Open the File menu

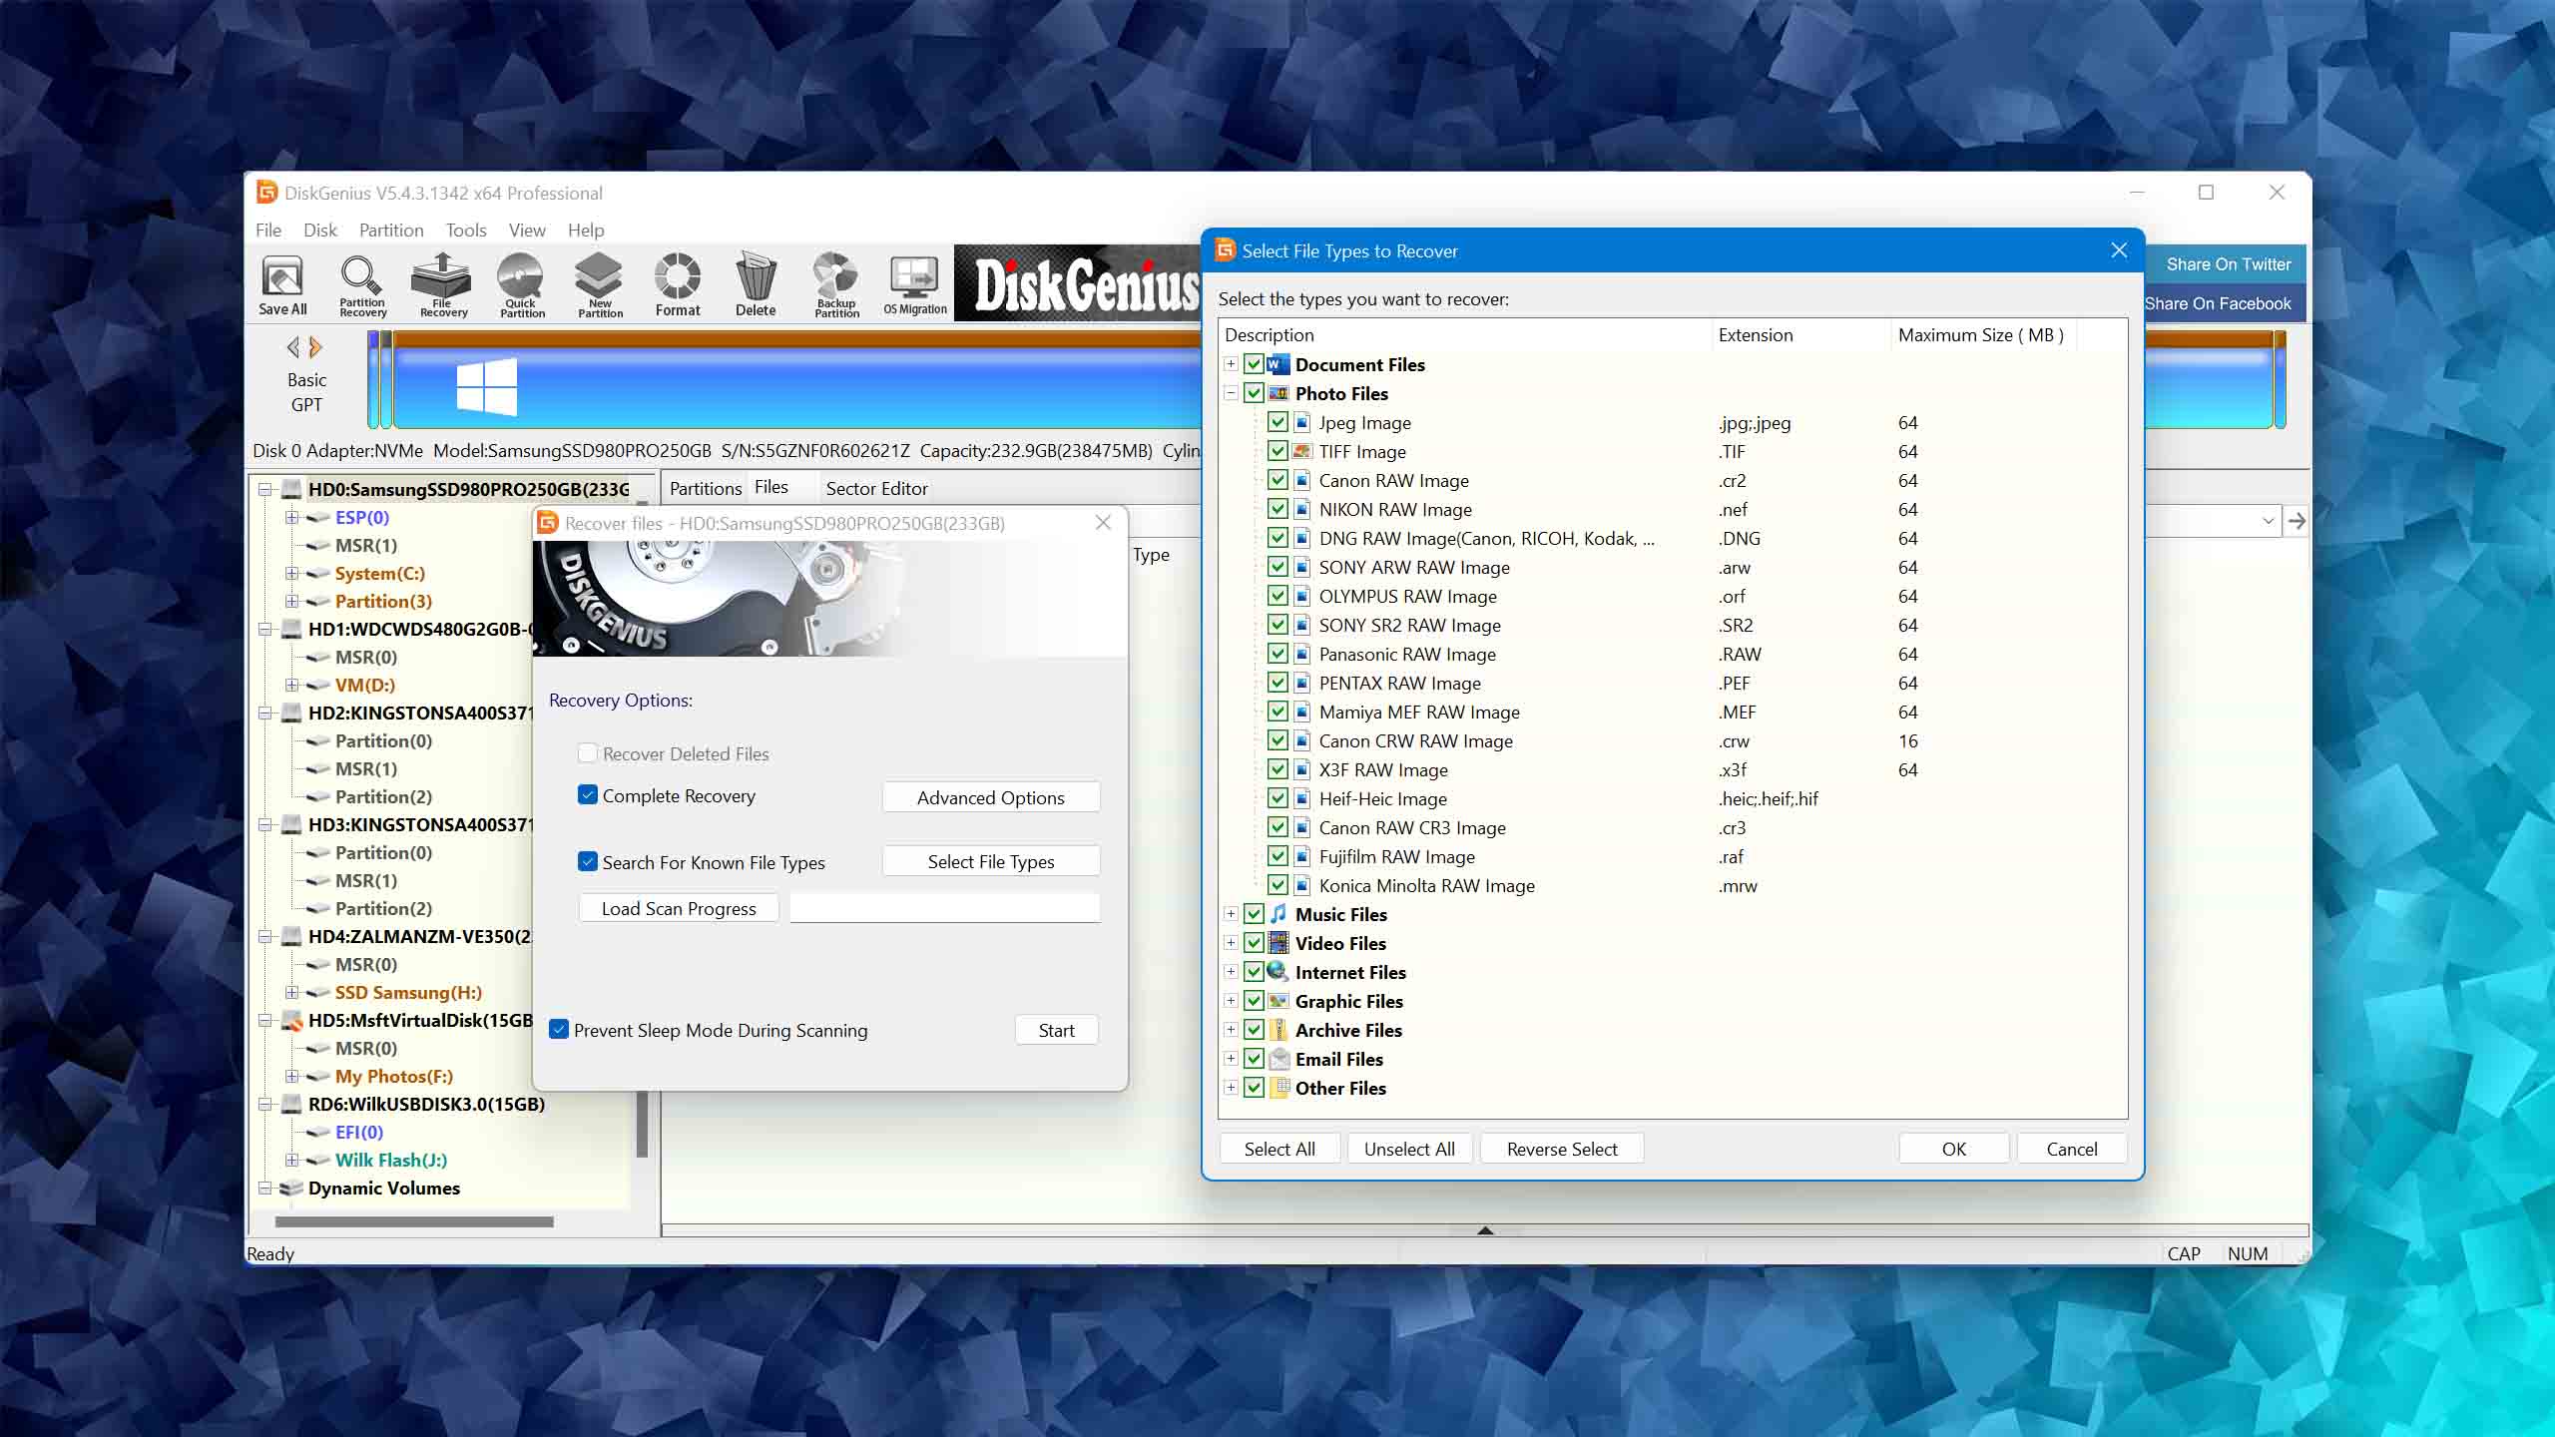point(268,231)
